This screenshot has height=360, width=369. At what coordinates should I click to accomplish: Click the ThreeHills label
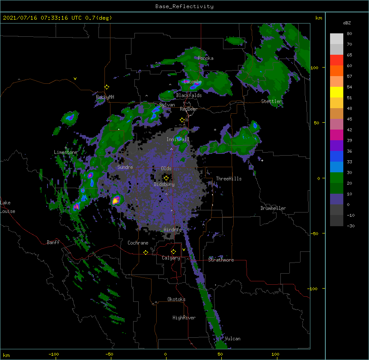229,179
